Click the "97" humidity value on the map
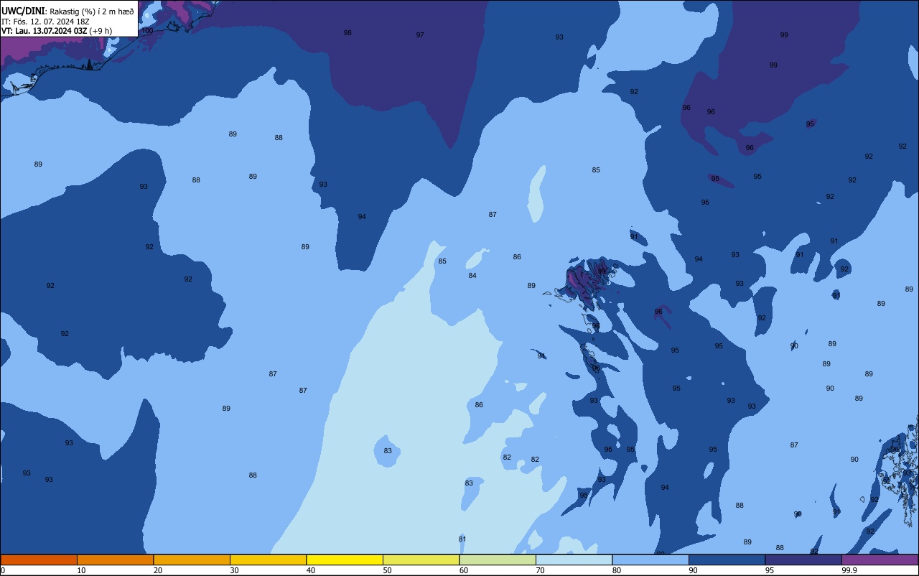 pos(420,35)
